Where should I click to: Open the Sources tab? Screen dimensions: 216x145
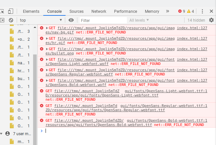point(76,11)
